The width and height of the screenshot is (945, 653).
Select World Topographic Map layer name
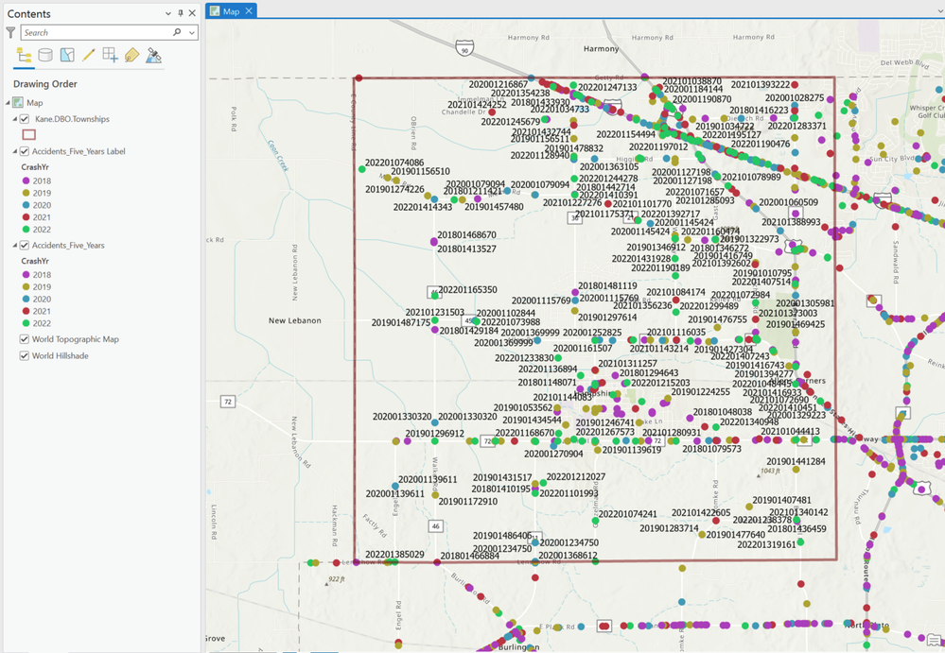[76, 339]
